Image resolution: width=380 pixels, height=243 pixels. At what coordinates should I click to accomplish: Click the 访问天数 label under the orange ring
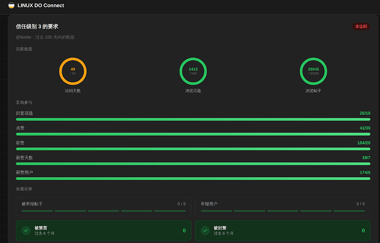click(73, 91)
